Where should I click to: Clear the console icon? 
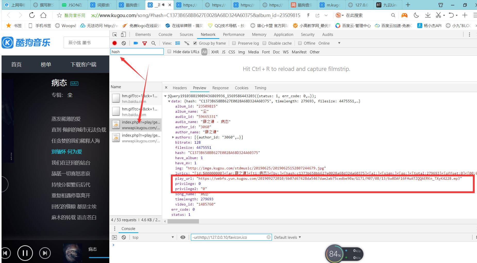(x=124, y=237)
